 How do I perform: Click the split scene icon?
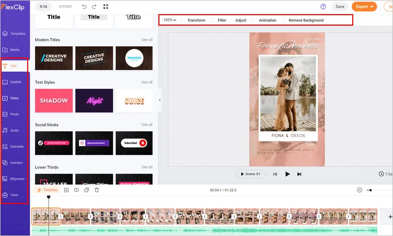pos(76,190)
